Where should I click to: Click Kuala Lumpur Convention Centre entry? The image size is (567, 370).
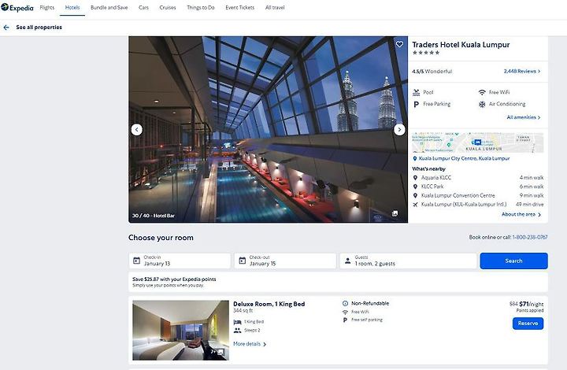[x=458, y=195]
